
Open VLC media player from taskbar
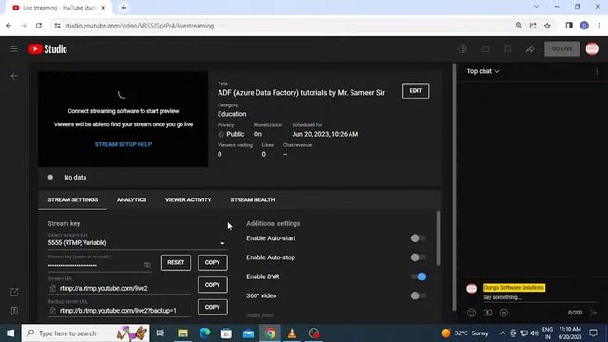tap(292, 333)
